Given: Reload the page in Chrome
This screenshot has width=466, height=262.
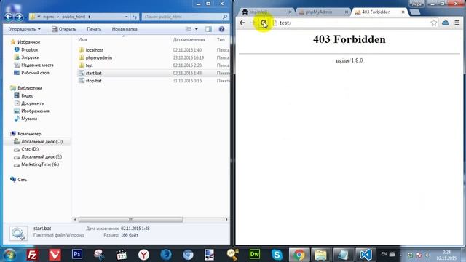Looking at the screenshot, I should pyautogui.click(x=263, y=23).
